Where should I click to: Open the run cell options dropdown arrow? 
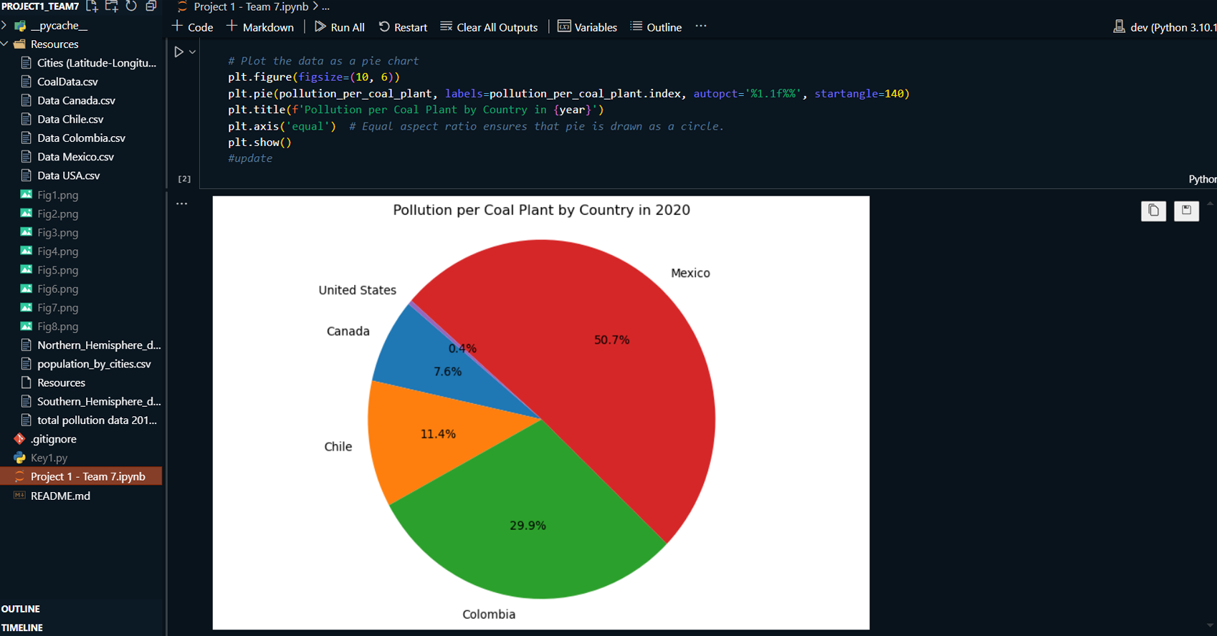(x=192, y=52)
